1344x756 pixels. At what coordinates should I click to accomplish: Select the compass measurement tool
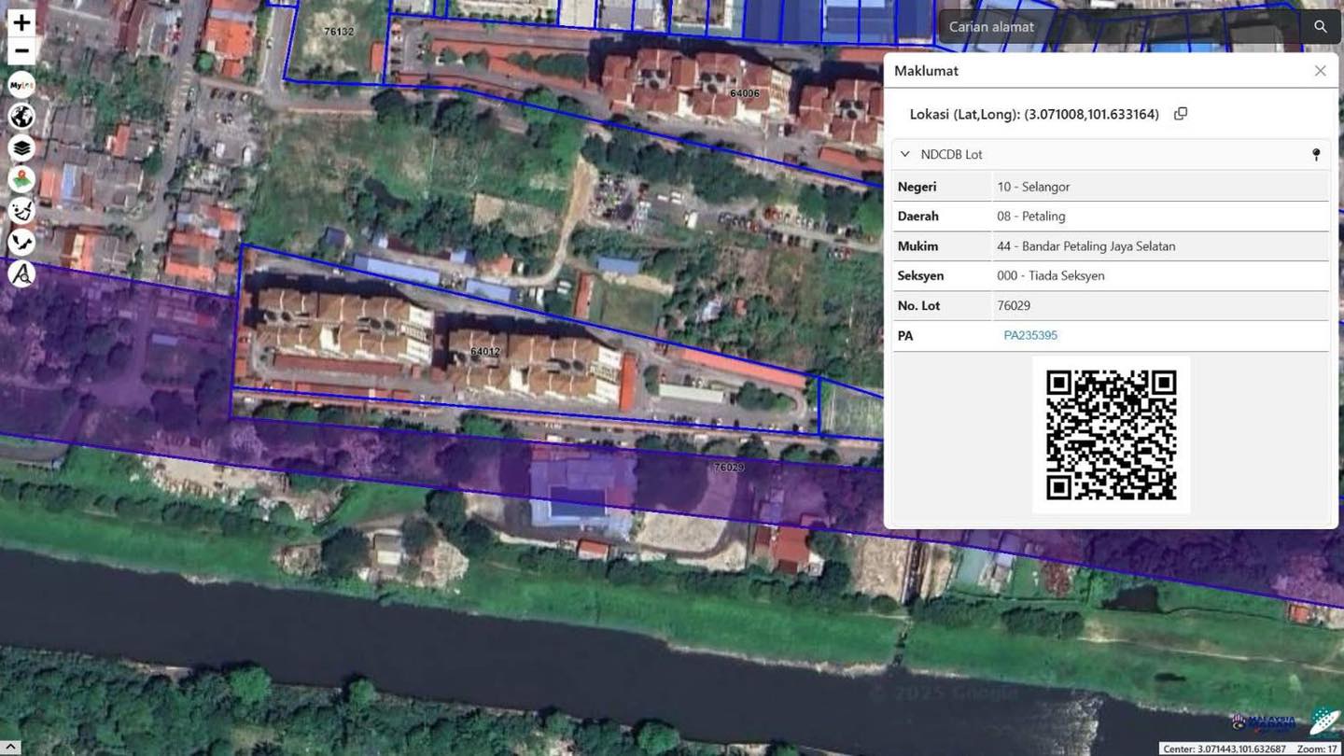click(21, 274)
